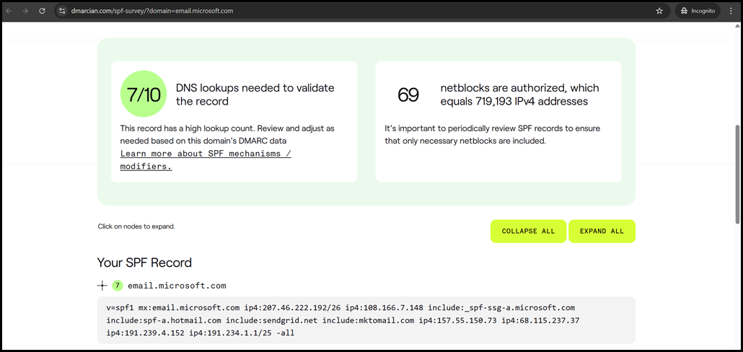743x352 pixels.
Task: Click the 69 netblocks number
Action: [x=408, y=94]
